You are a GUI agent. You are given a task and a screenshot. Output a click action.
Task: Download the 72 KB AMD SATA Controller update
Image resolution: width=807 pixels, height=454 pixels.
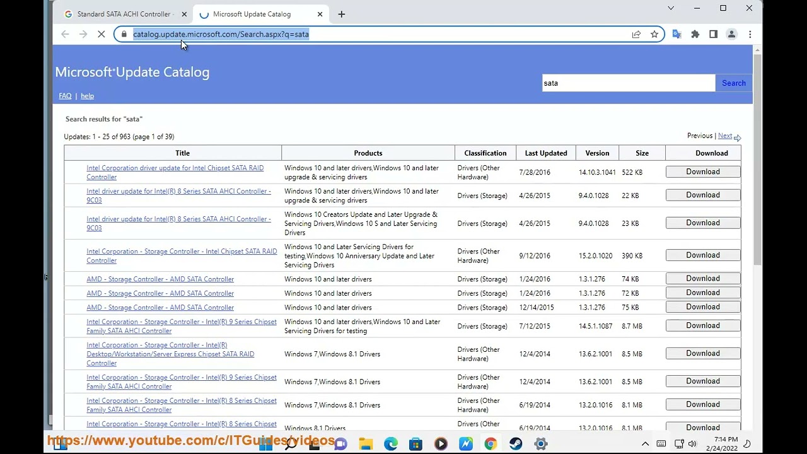click(703, 293)
